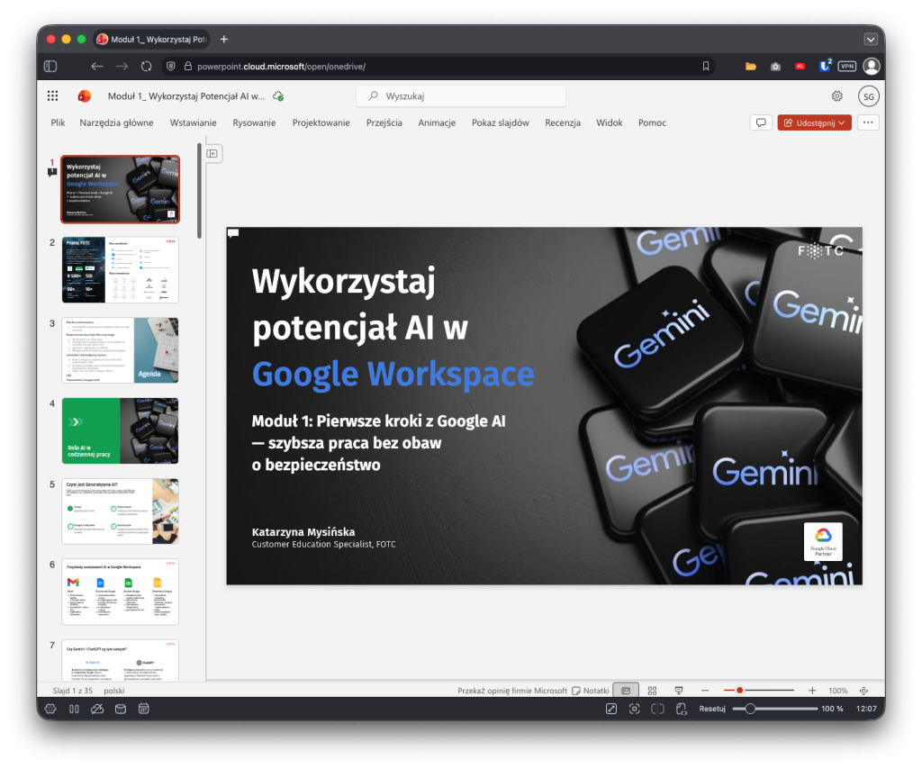The height and width of the screenshot is (769, 922).
Task: Click the cloud saved status icon
Action: pyautogui.click(x=279, y=95)
